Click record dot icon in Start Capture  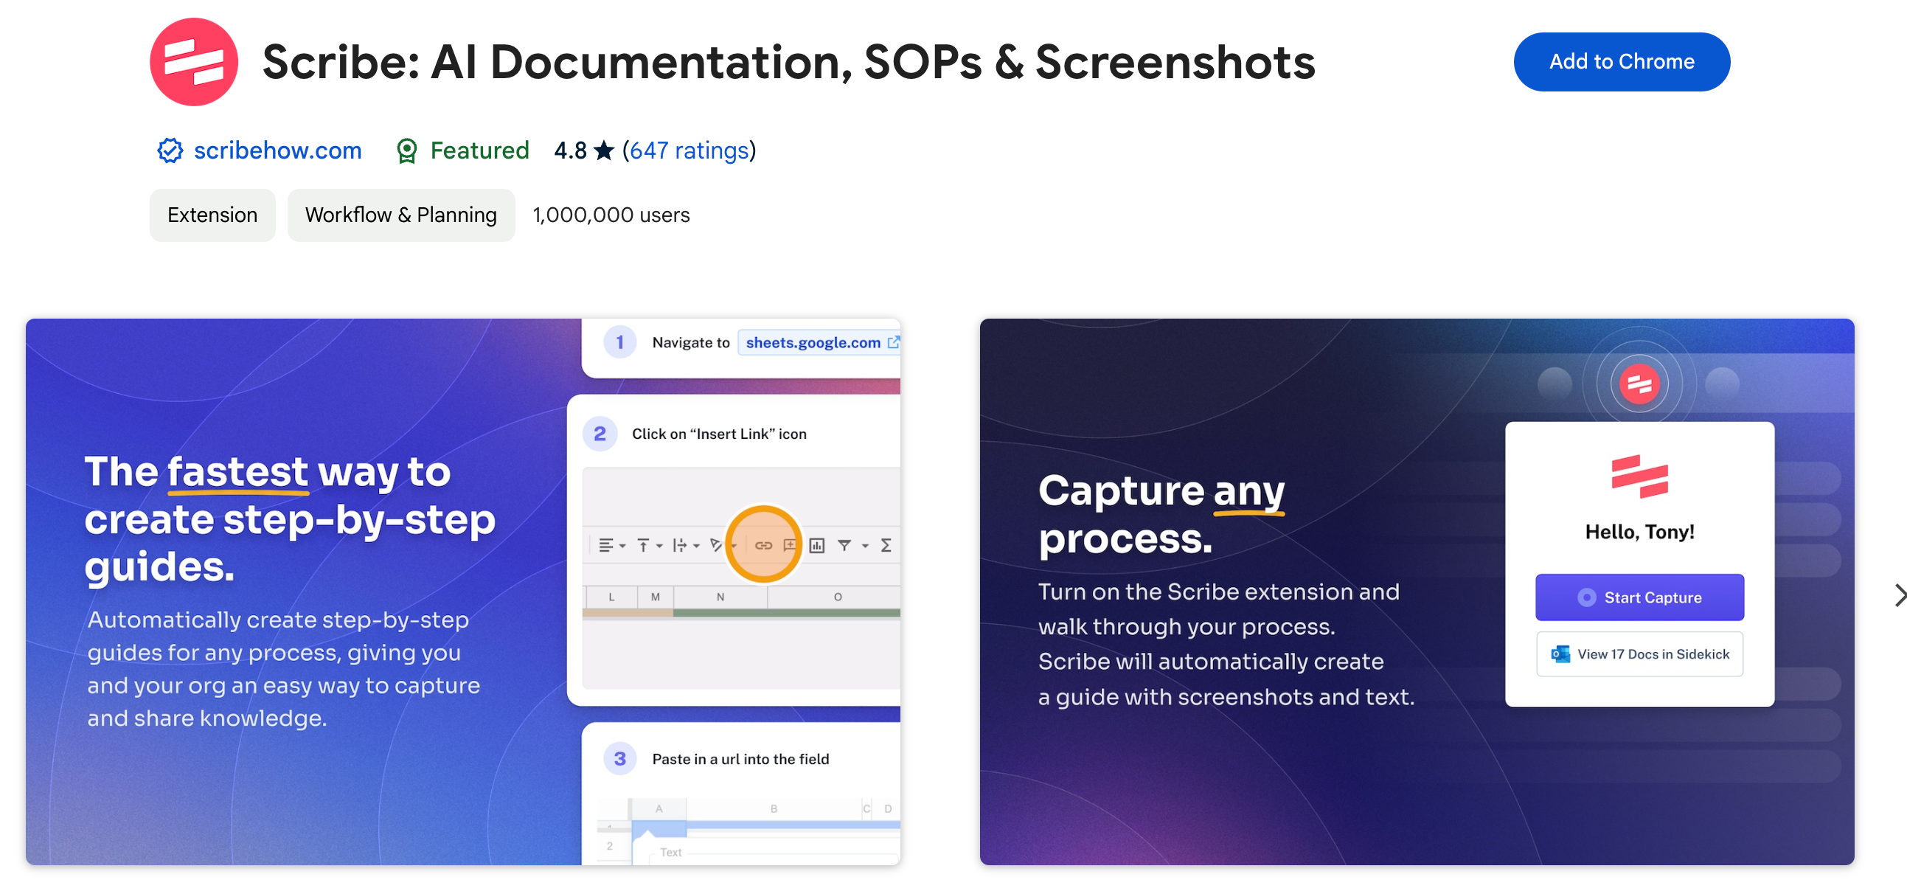[x=1586, y=597]
